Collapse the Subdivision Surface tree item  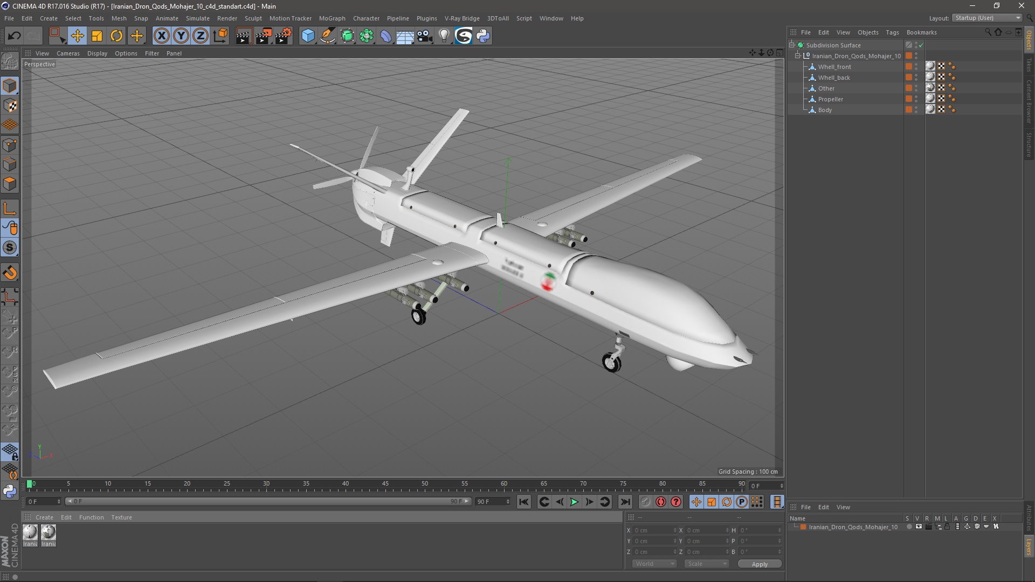[x=792, y=45]
